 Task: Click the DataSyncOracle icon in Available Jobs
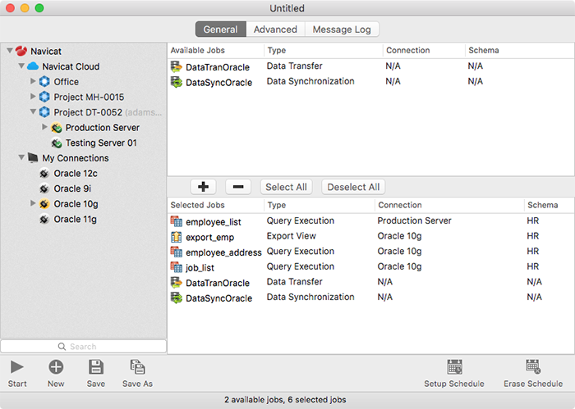(x=177, y=82)
